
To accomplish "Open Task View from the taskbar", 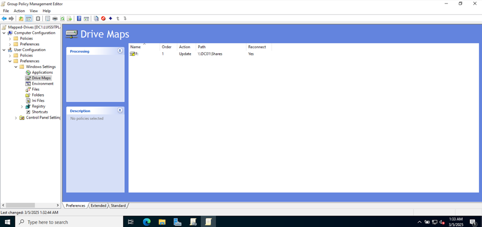I will click(x=131, y=222).
